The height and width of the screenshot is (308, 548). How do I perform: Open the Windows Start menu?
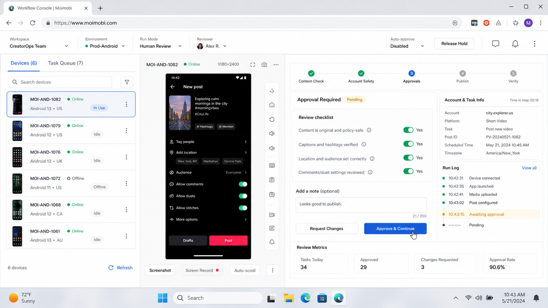pos(163,298)
